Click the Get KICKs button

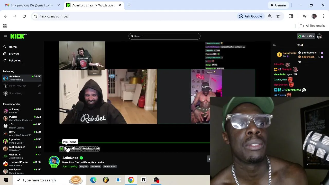pos(306,36)
